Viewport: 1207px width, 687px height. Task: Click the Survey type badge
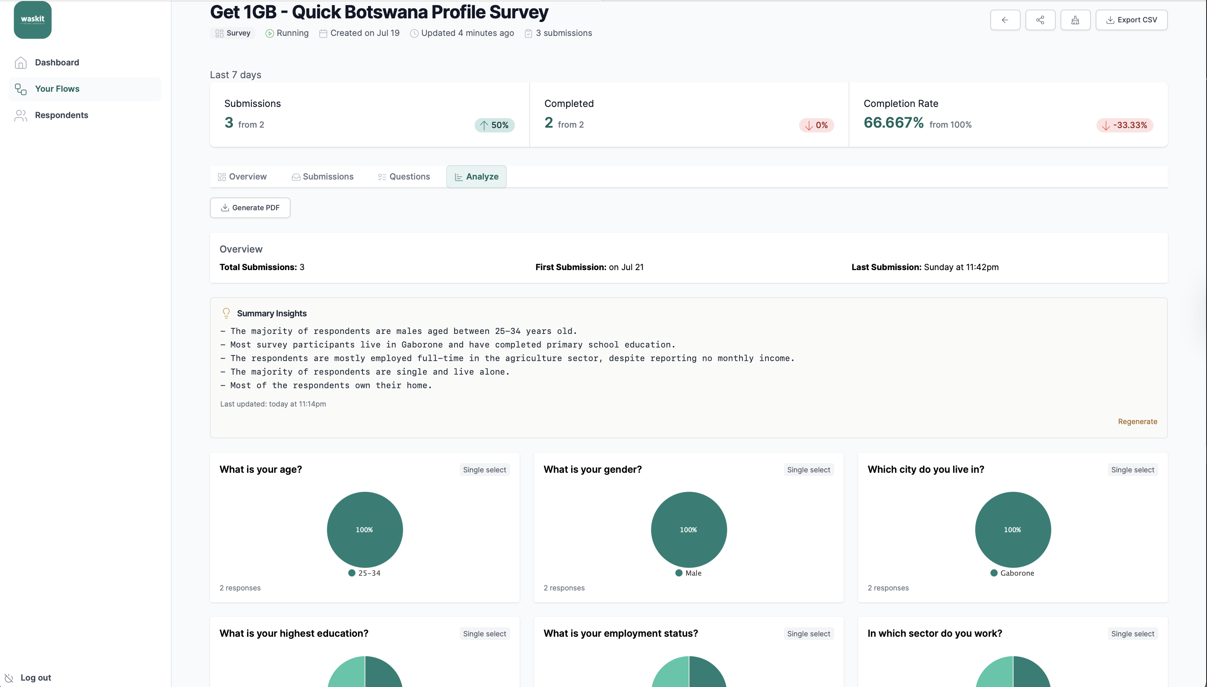coord(233,33)
